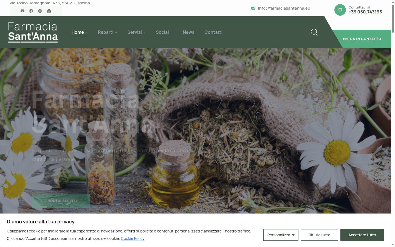Viewport: 395px width, 247px height.
Task: Expand the Servizi menu
Action: point(137,32)
